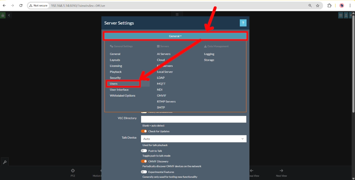Open the browser extensions puzzle icon
The width and height of the screenshot is (355, 180).
click(330, 6)
